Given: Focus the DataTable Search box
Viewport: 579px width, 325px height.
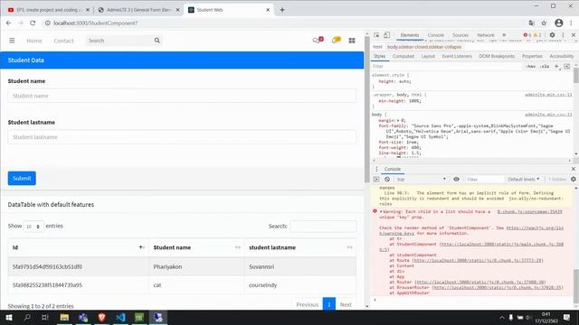Looking at the screenshot, I should (x=323, y=227).
